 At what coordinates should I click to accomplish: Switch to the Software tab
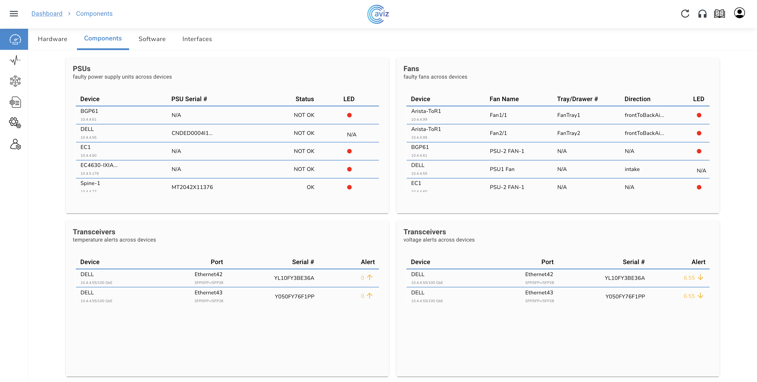152,39
